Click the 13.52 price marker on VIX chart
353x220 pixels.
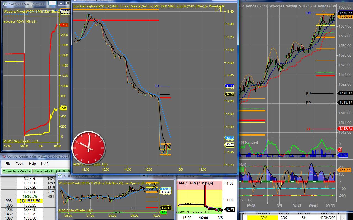point(230,144)
